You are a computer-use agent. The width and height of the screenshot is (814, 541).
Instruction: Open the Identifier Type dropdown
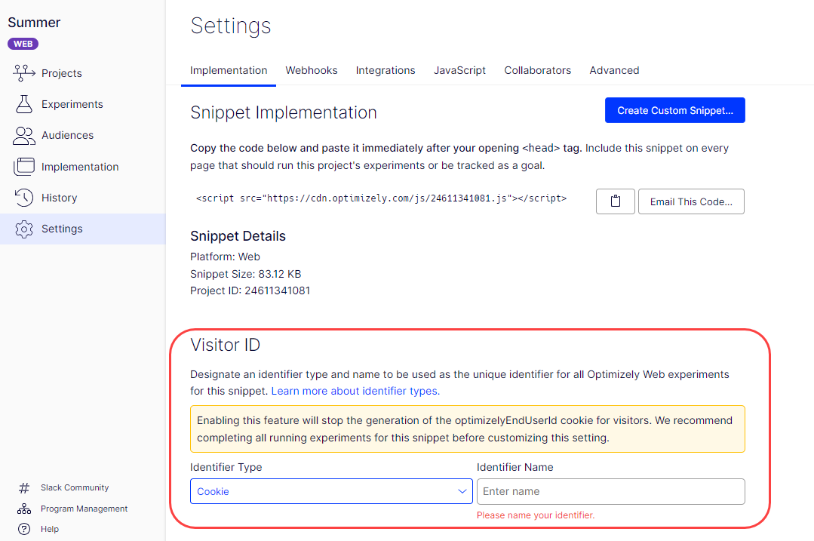click(324, 491)
